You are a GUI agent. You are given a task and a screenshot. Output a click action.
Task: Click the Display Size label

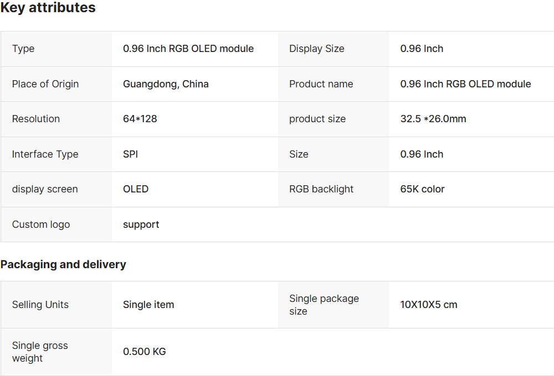tap(317, 49)
